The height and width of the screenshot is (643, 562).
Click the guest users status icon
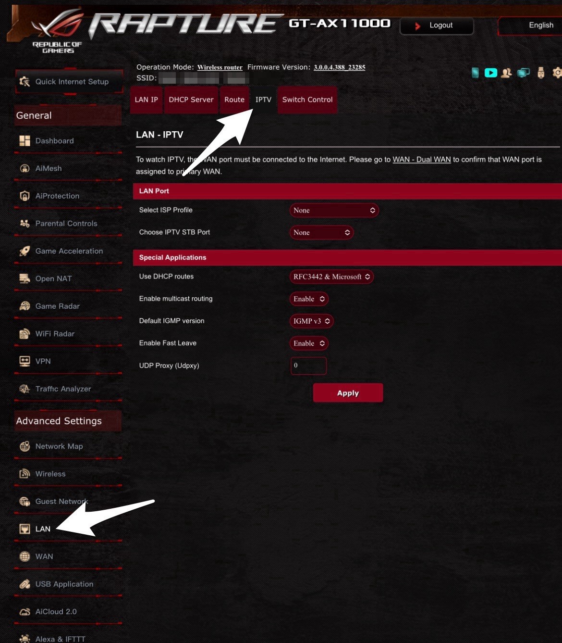tap(506, 73)
